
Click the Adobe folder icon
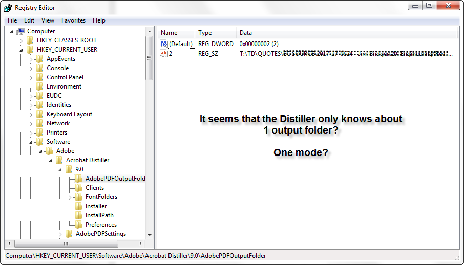tap(49, 151)
